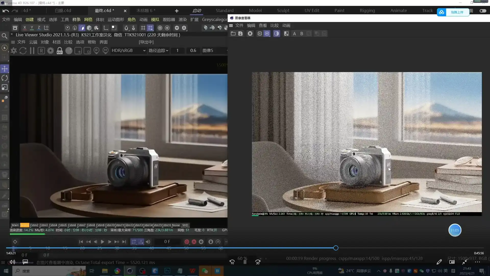Toggle loop playback in the timeline
Viewport: 490px width, 276px height.
point(134,242)
